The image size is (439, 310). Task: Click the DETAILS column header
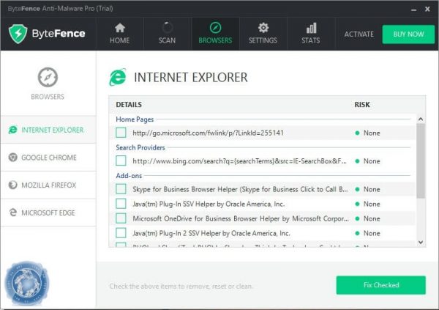click(x=129, y=105)
